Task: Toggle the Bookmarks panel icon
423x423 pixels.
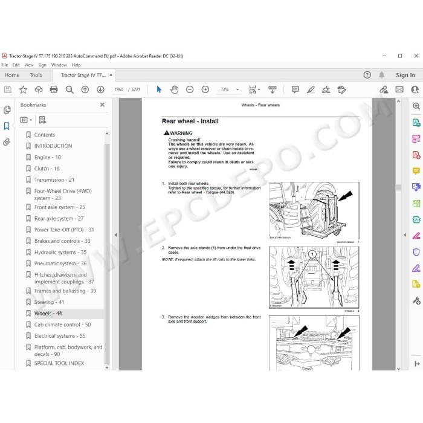Action: pyautogui.click(x=7, y=126)
